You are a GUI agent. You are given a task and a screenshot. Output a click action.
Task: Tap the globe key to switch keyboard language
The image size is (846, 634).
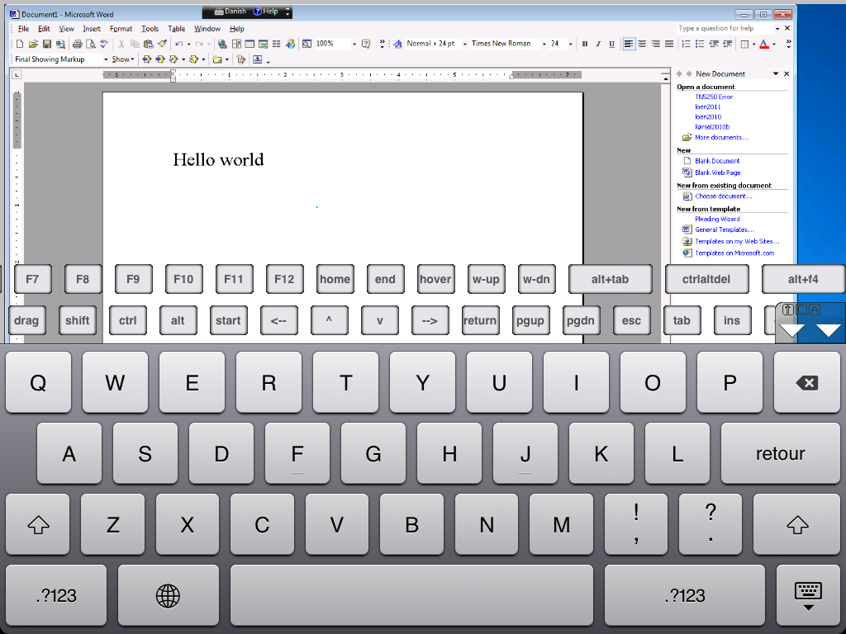tap(168, 595)
